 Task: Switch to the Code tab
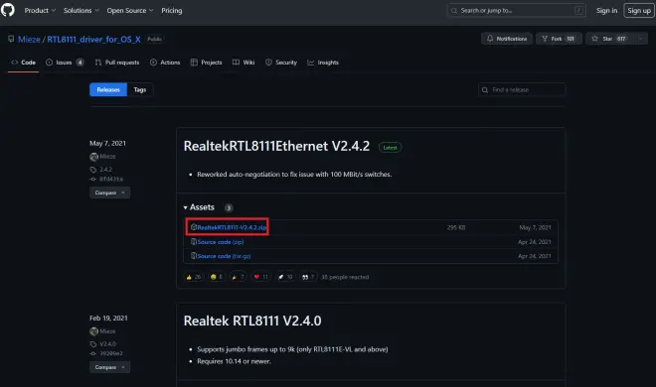24,63
